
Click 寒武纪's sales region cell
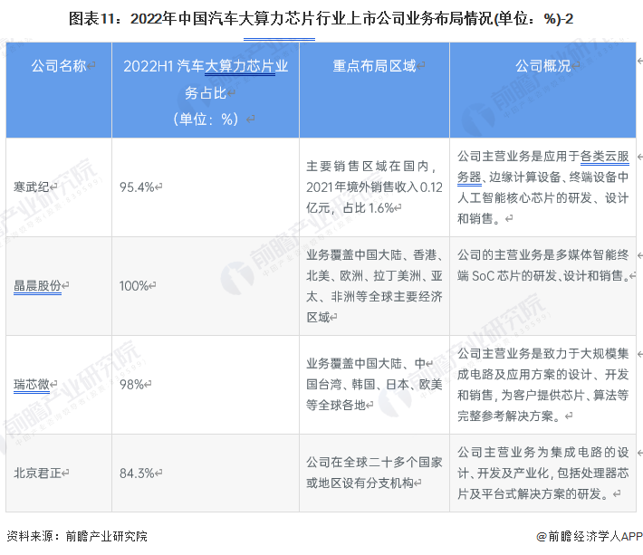(374, 187)
